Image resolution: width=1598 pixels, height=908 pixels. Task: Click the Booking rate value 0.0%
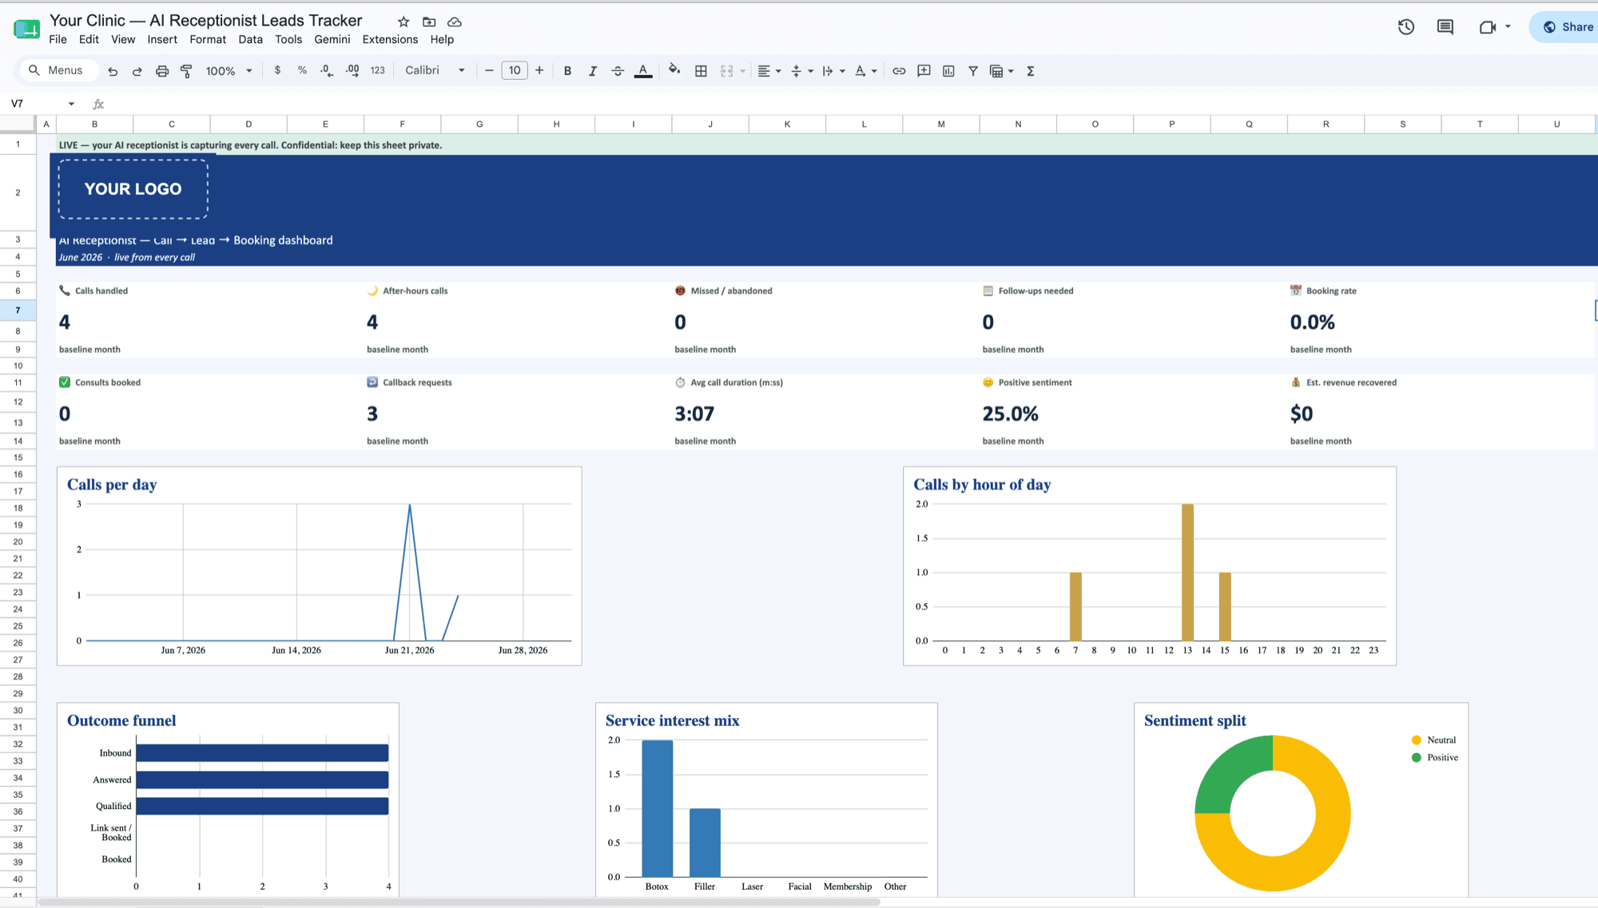coord(1312,322)
